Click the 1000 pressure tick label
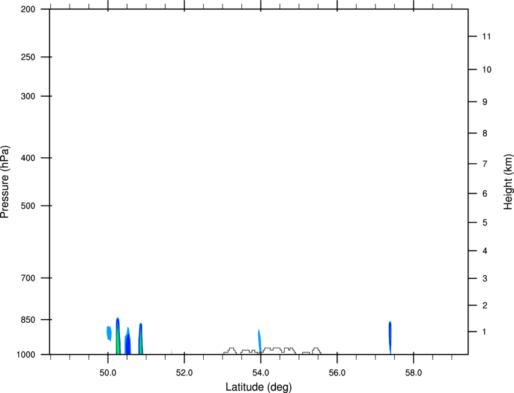Image resolution: width=514 pixels, height=393 pixels. coord(26,354)
